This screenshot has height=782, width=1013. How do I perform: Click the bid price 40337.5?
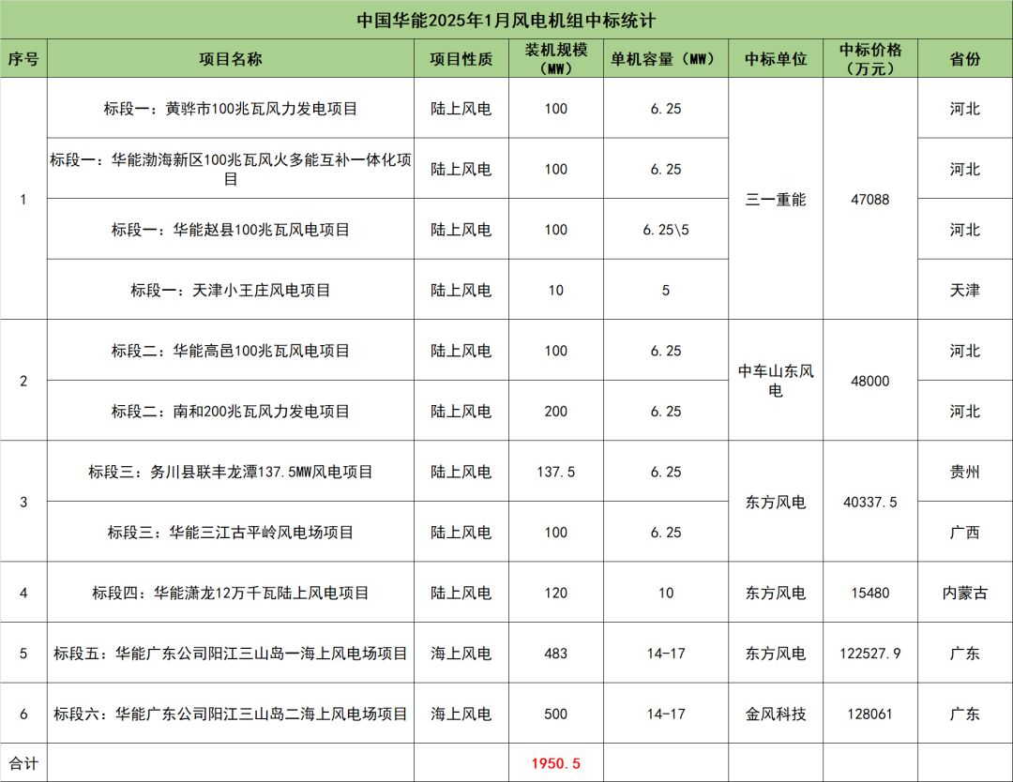tap(870, 502)
